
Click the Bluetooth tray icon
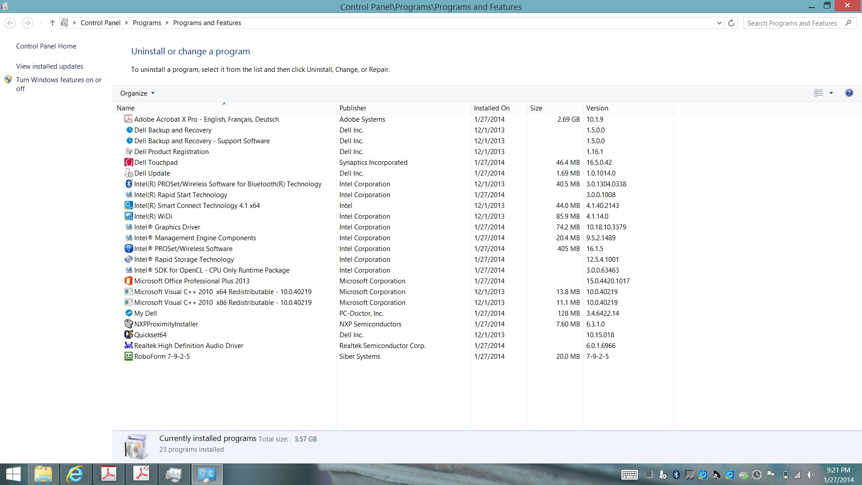[x=676, y=475]
